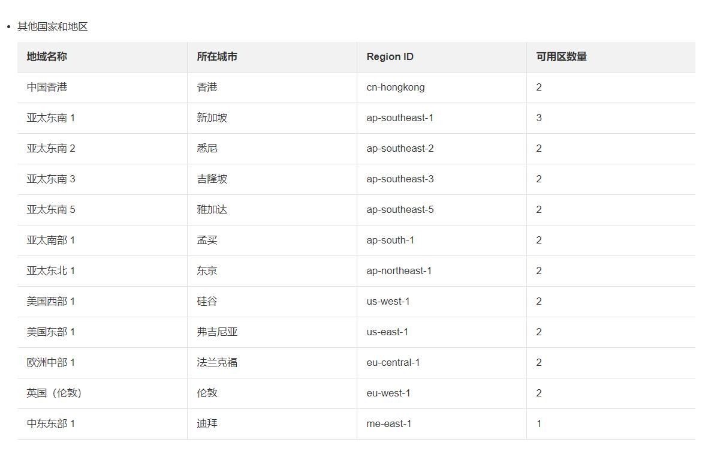Click the ap-southeast-2 Region ID cell
Screen dimensions: 708x454
[x=400, y=148]
